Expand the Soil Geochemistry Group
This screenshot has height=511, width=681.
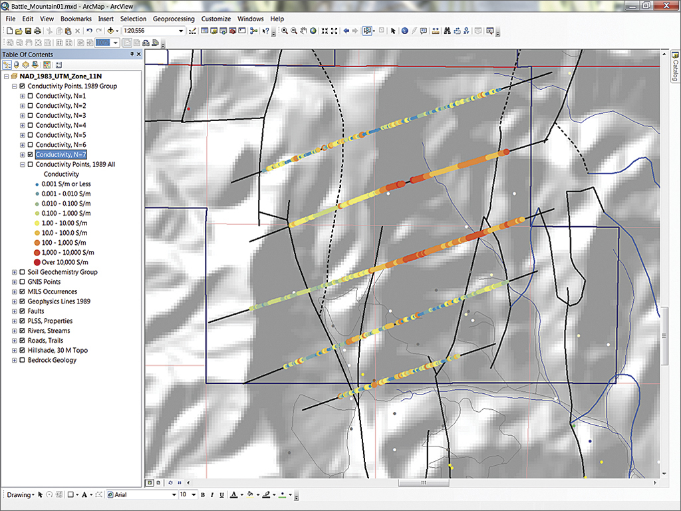[15, 272]
